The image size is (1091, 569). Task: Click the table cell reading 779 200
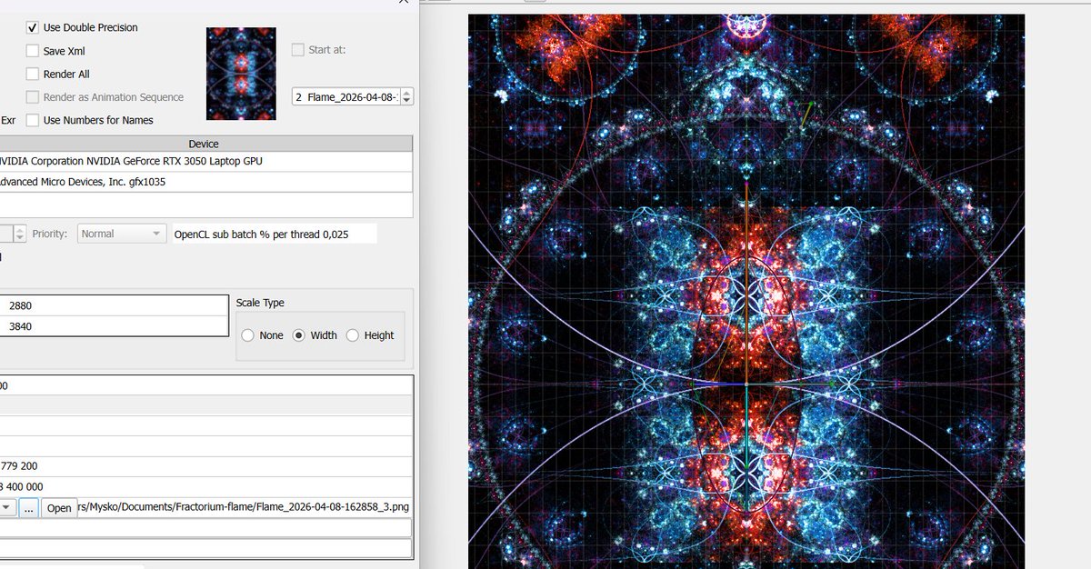205,466
